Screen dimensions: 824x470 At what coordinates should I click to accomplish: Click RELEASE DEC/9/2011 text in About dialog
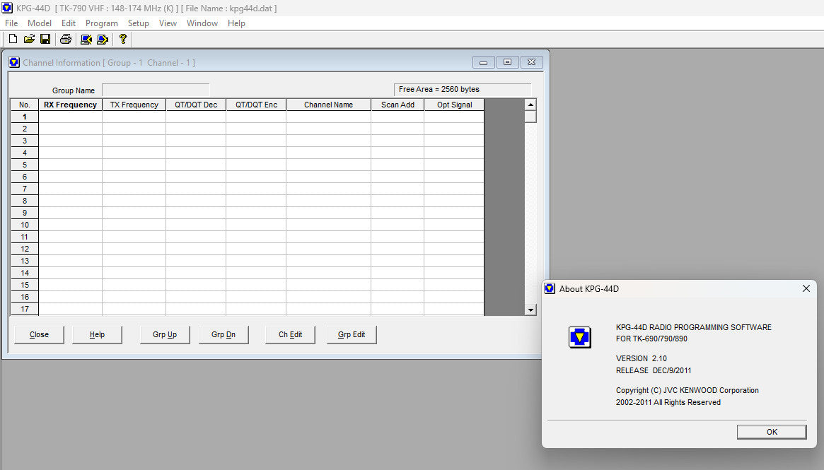pyautogui.click(x=654, y=370)
